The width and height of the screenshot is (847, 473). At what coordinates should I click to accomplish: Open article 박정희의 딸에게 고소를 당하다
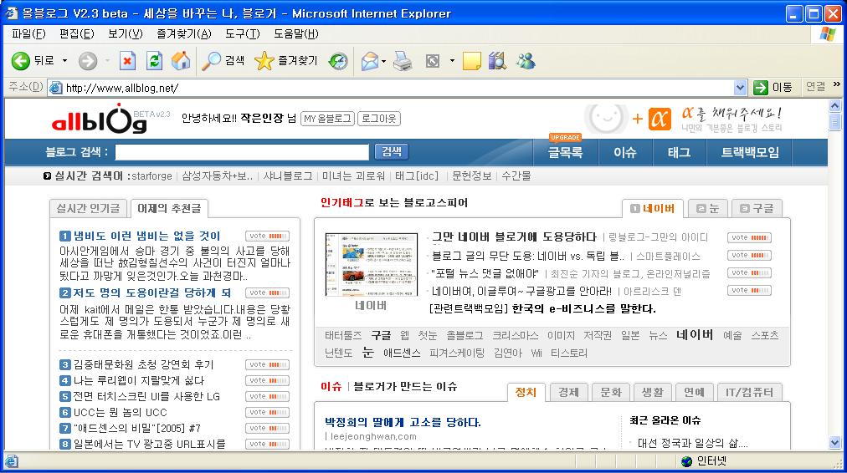(403, 422)
